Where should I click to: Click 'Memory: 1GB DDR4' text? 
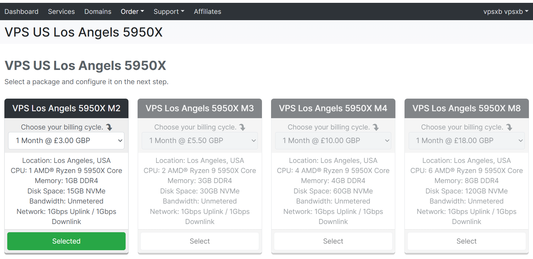click(66, 181)
